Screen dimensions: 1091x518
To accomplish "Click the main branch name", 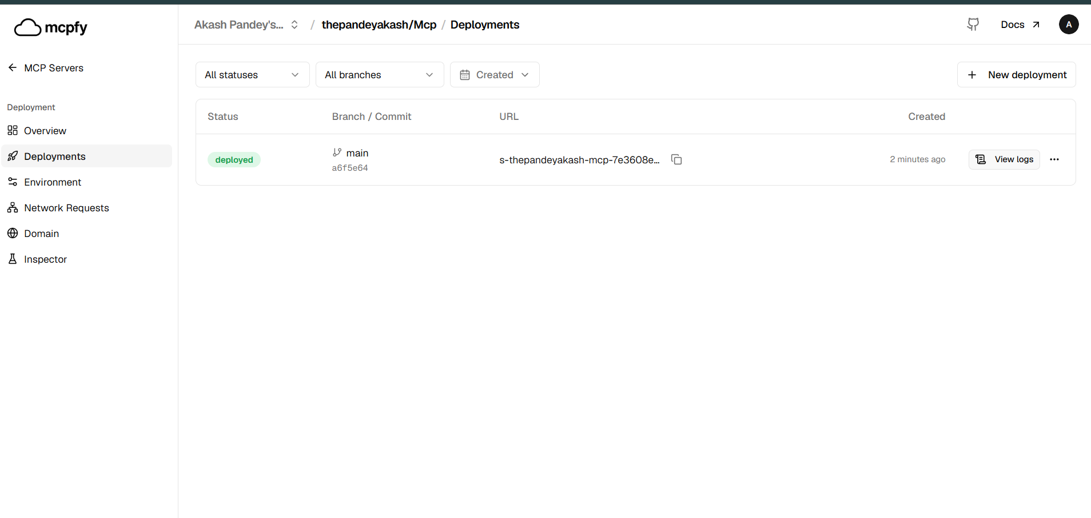I will [357, 153].
